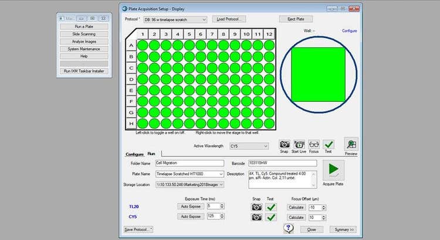
Task: Click Auto Expose for CY5
Action: pos(191,217)
